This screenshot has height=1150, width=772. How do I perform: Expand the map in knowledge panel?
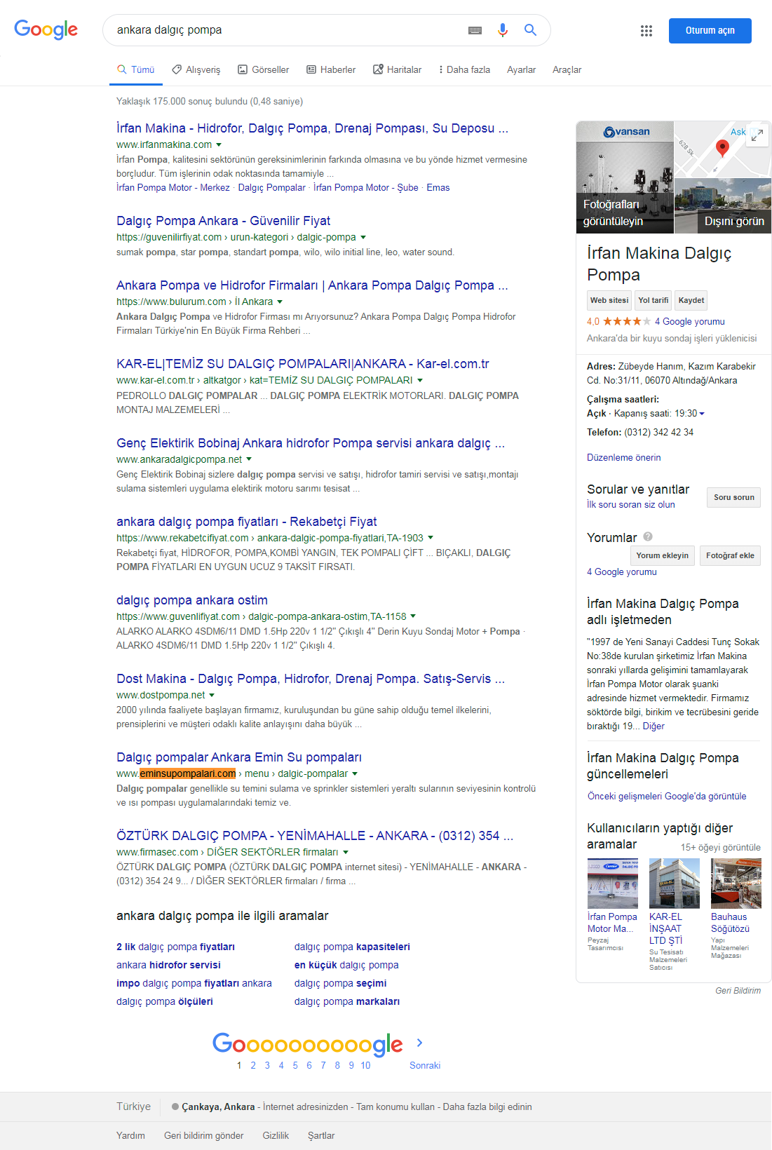coord(757,135)
